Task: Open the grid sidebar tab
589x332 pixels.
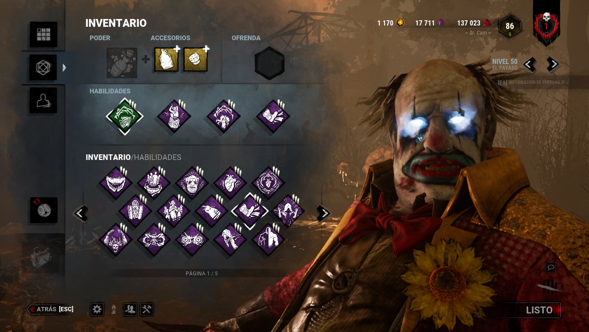Action: (43, 34)
